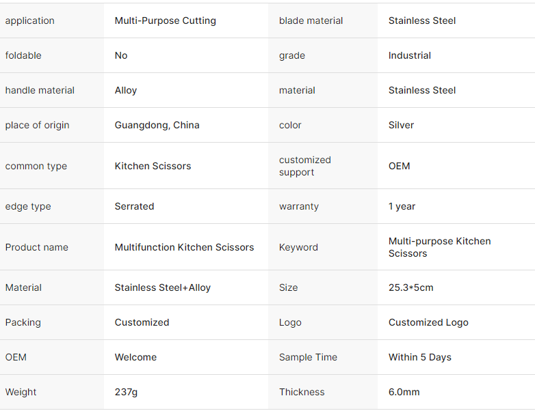The image size is (535, 411).
Task: Click the 1 year warranty value
Action: coord(402,206)
